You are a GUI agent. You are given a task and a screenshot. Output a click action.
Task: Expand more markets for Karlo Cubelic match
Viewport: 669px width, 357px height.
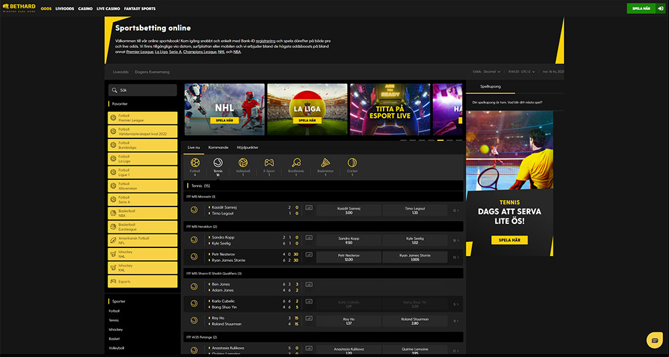click(x=456, y=304)
